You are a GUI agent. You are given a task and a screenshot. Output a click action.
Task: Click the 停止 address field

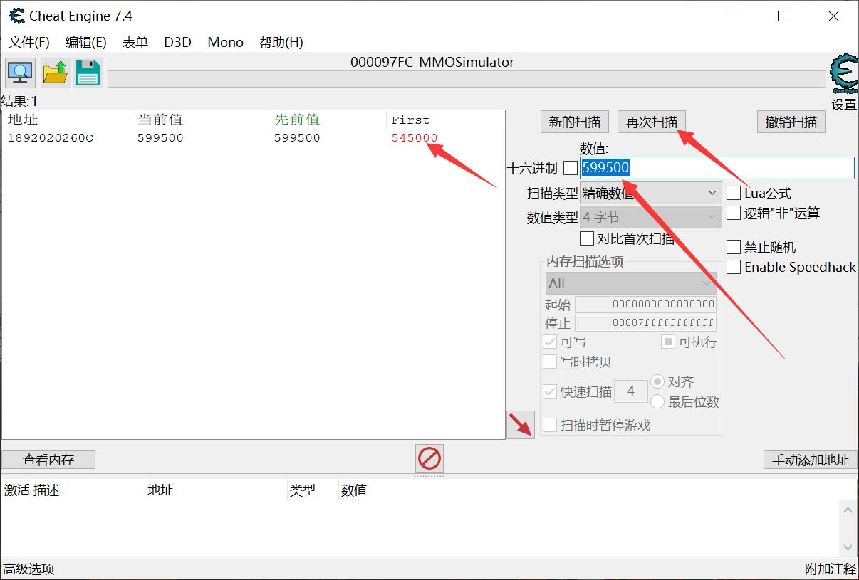click(645, 322)
